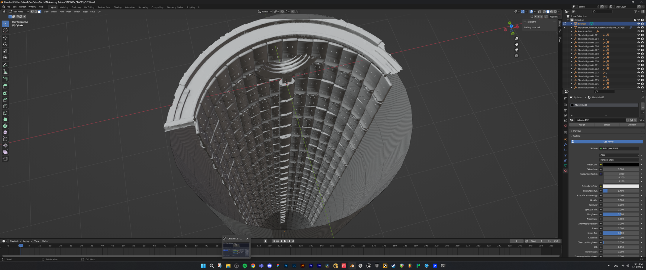Click the Assign material button

[582, 125]
